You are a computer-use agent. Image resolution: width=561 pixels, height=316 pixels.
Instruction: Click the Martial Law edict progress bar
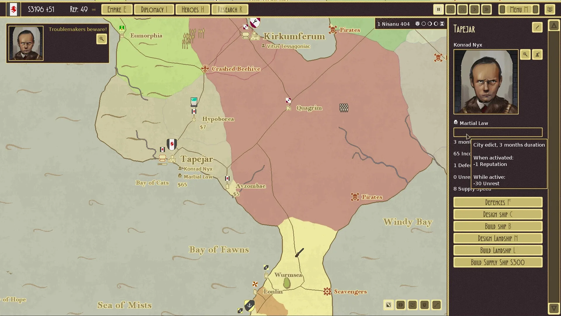[498, 132]
